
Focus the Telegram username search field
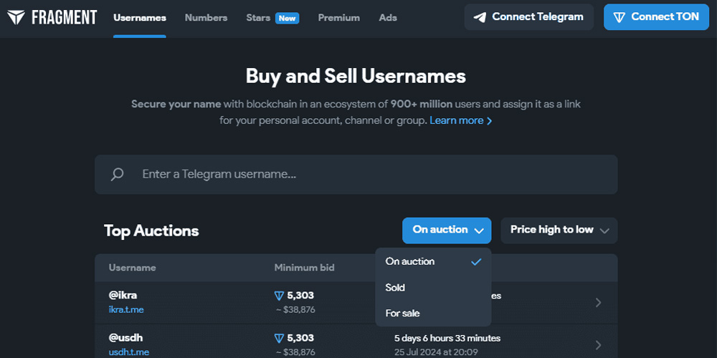coord(356,175)
